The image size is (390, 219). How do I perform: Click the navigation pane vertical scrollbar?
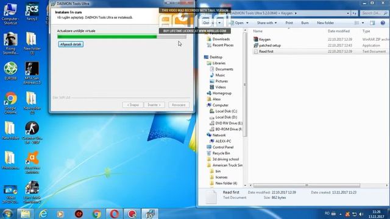point(245,85)
